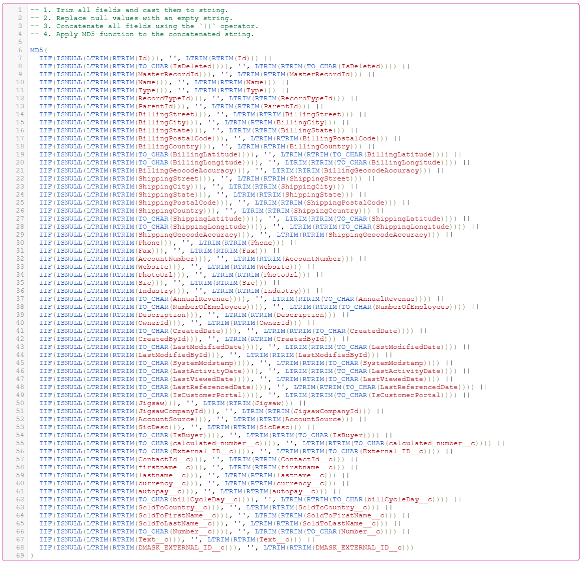The height and width of the screenshot is (565, 582).
Task: Click line number 7 in the gutter
Action: 20,58
